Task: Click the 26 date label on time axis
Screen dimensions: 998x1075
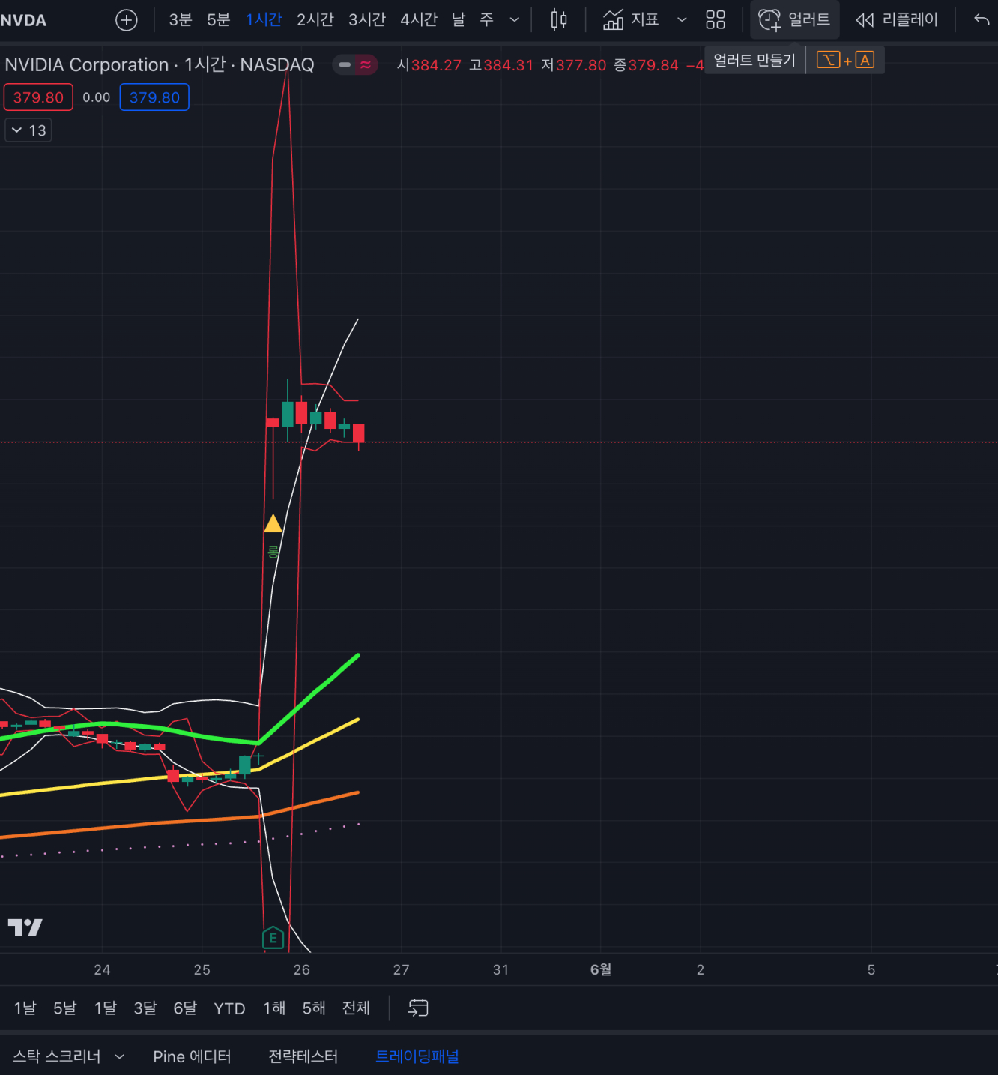Action: point(302,969)
